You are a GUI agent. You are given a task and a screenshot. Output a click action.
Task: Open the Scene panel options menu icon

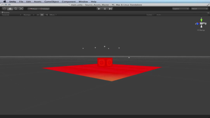tap(208, 13)
